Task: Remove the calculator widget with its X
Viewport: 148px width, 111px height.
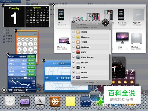Action: 16,30
